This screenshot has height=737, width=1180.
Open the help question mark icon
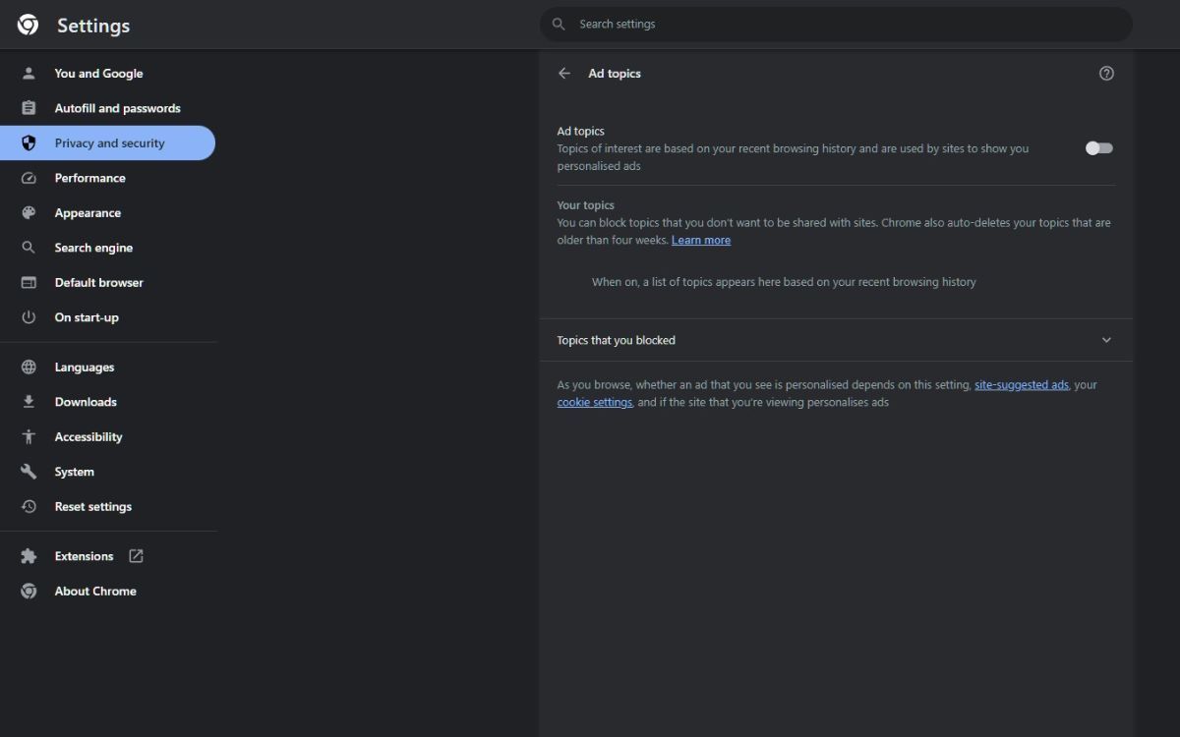point(1106,73)
